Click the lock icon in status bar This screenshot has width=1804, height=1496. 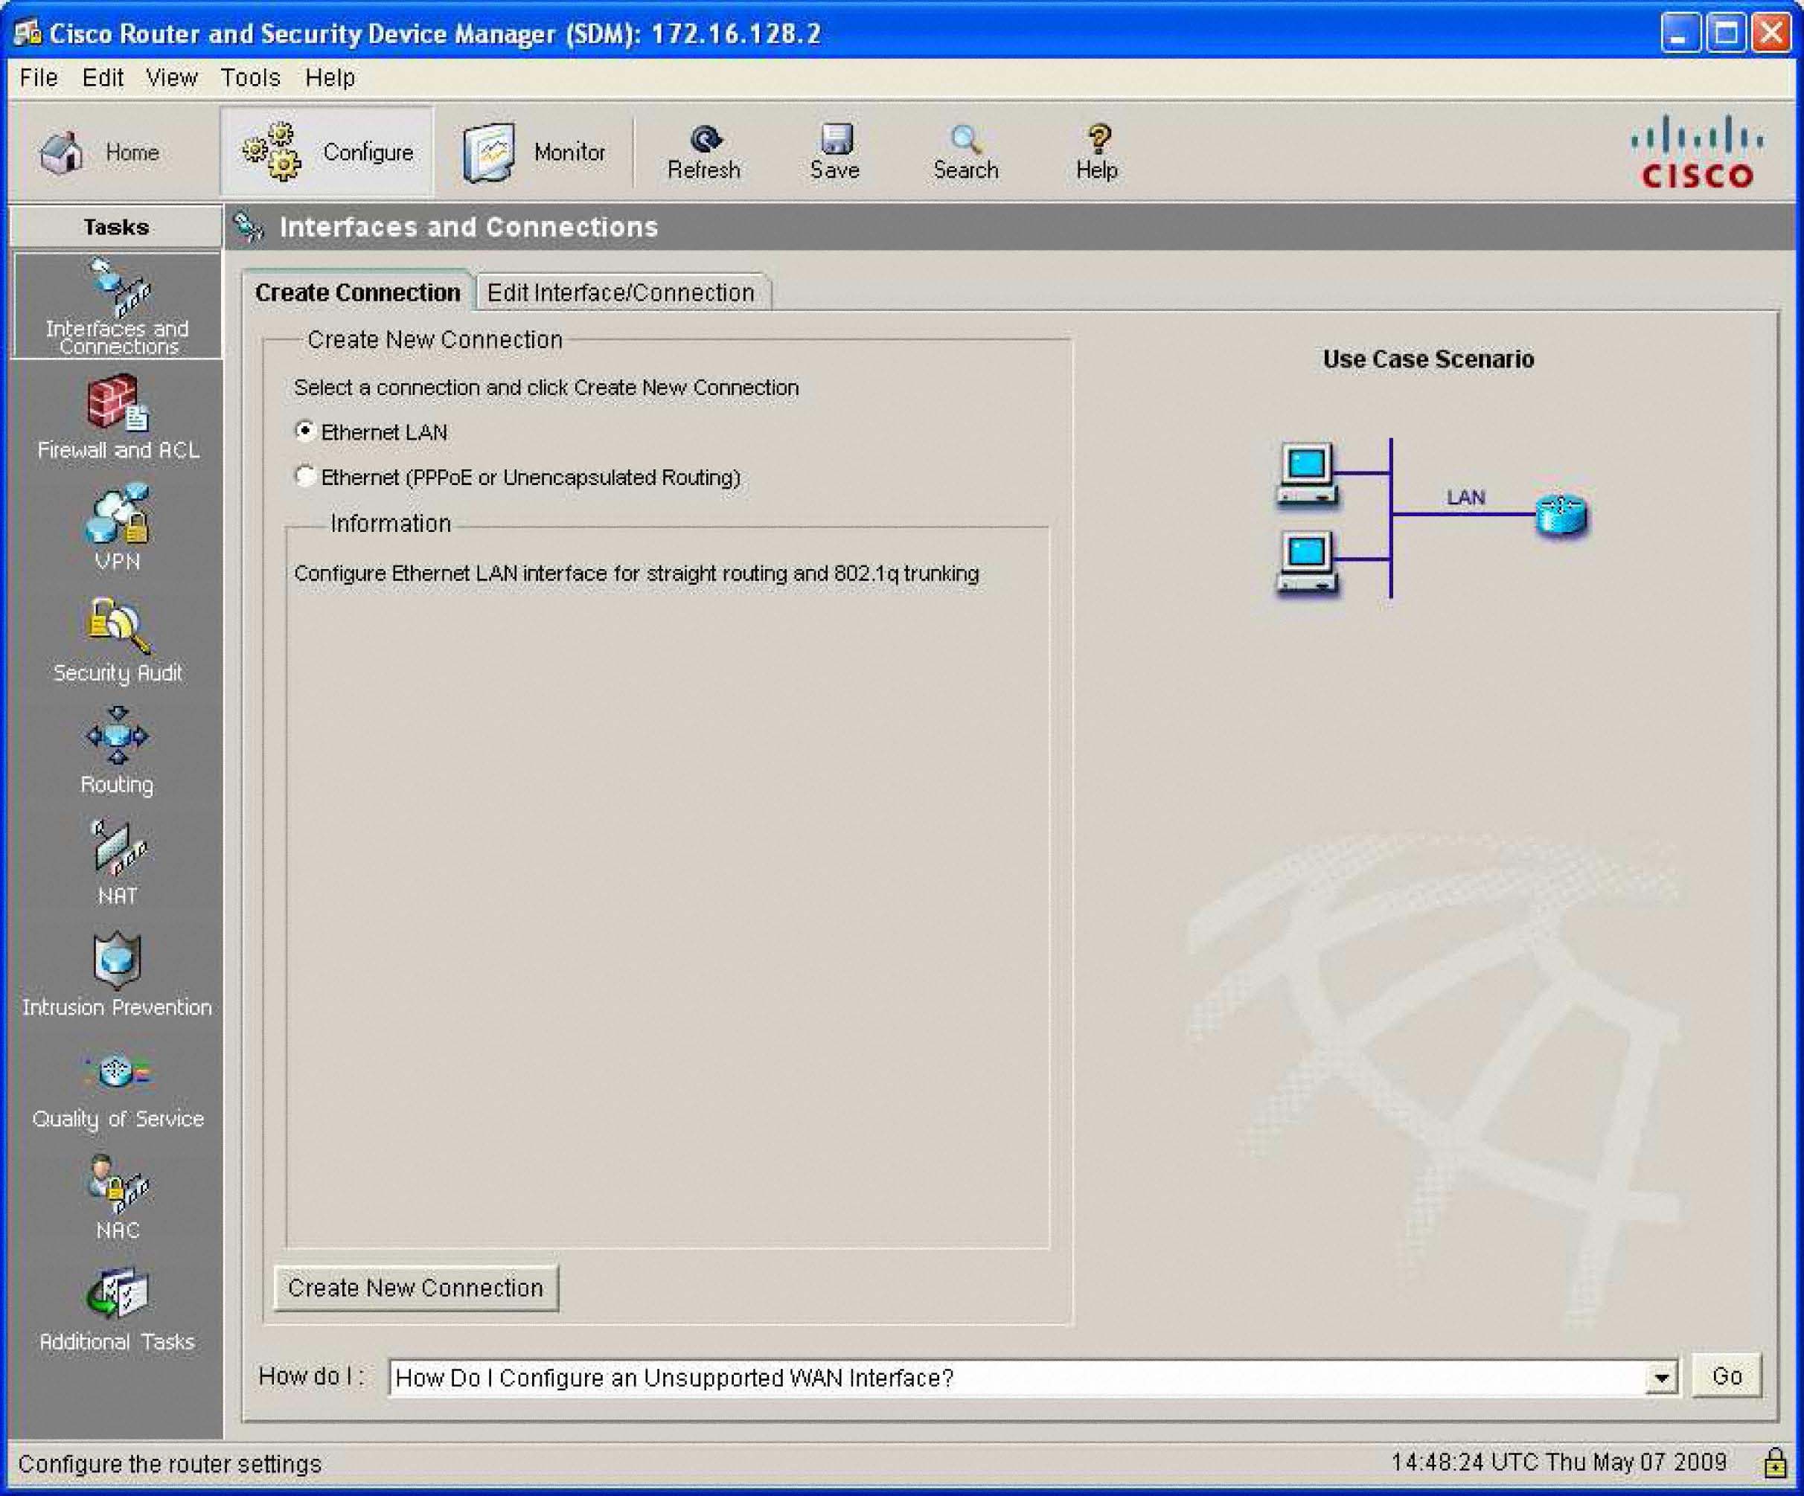(x=1775, y=1463)
